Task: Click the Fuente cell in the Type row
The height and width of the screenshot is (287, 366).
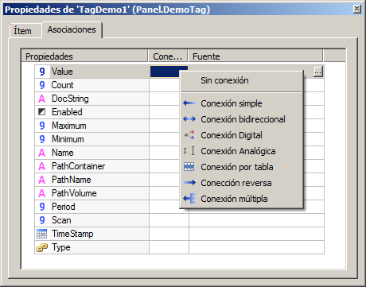Action: 256,247
